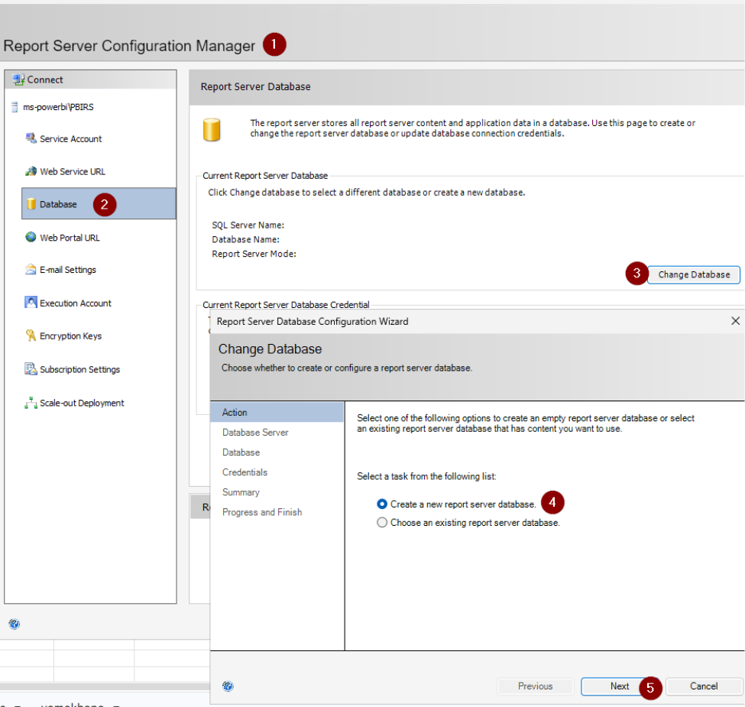Click the Change Database button

pyautogui.click(x=694, y=274)
